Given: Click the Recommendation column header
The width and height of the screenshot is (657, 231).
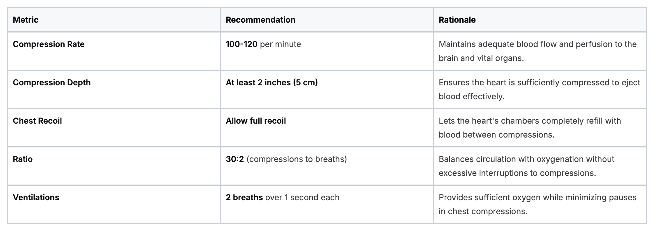Looking at the screenshot, I should (260, 20).
